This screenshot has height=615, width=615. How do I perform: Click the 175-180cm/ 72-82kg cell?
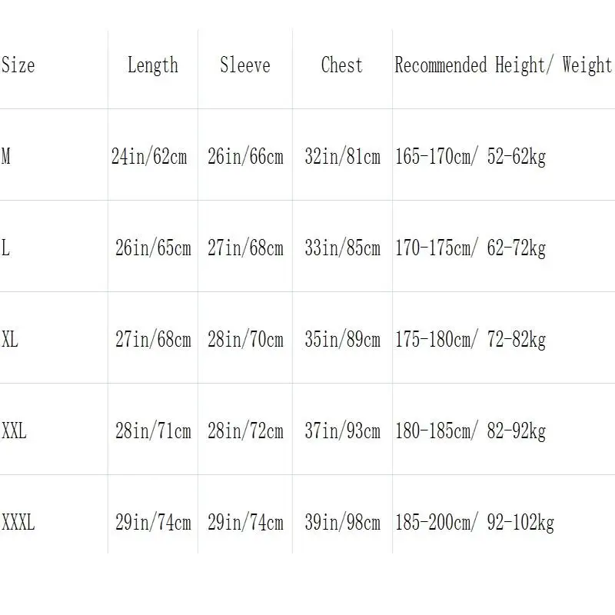(x=470, y=340)
